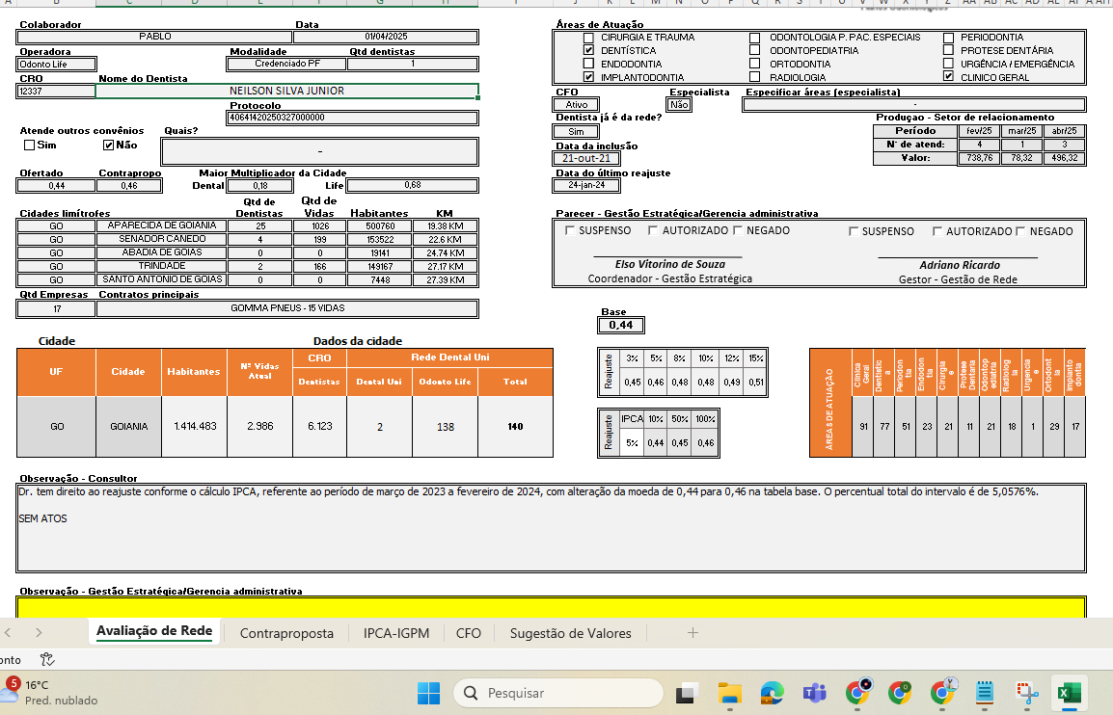
Task: Select the cell with dentist name NEILSON SILVA JUNIOR
Action: [286, 92]
